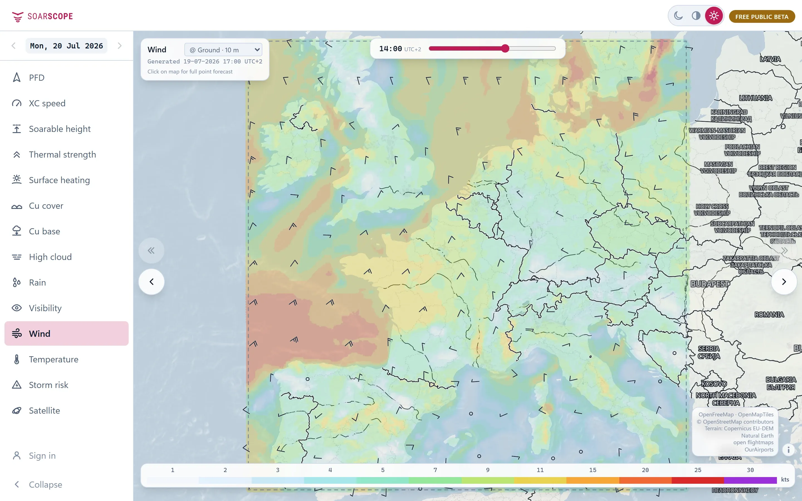Step to next forecast hour
The width and height of the screenshot is (802, 501).
point(784,282)
